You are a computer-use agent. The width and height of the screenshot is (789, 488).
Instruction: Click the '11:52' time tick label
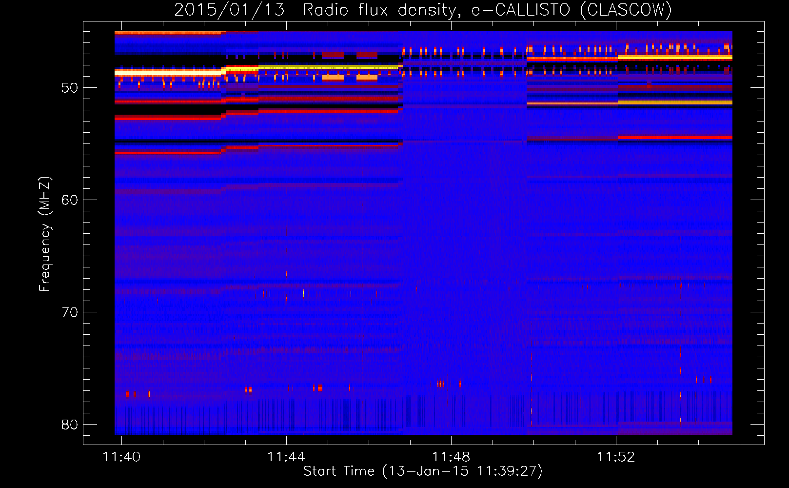pos(616,457)
